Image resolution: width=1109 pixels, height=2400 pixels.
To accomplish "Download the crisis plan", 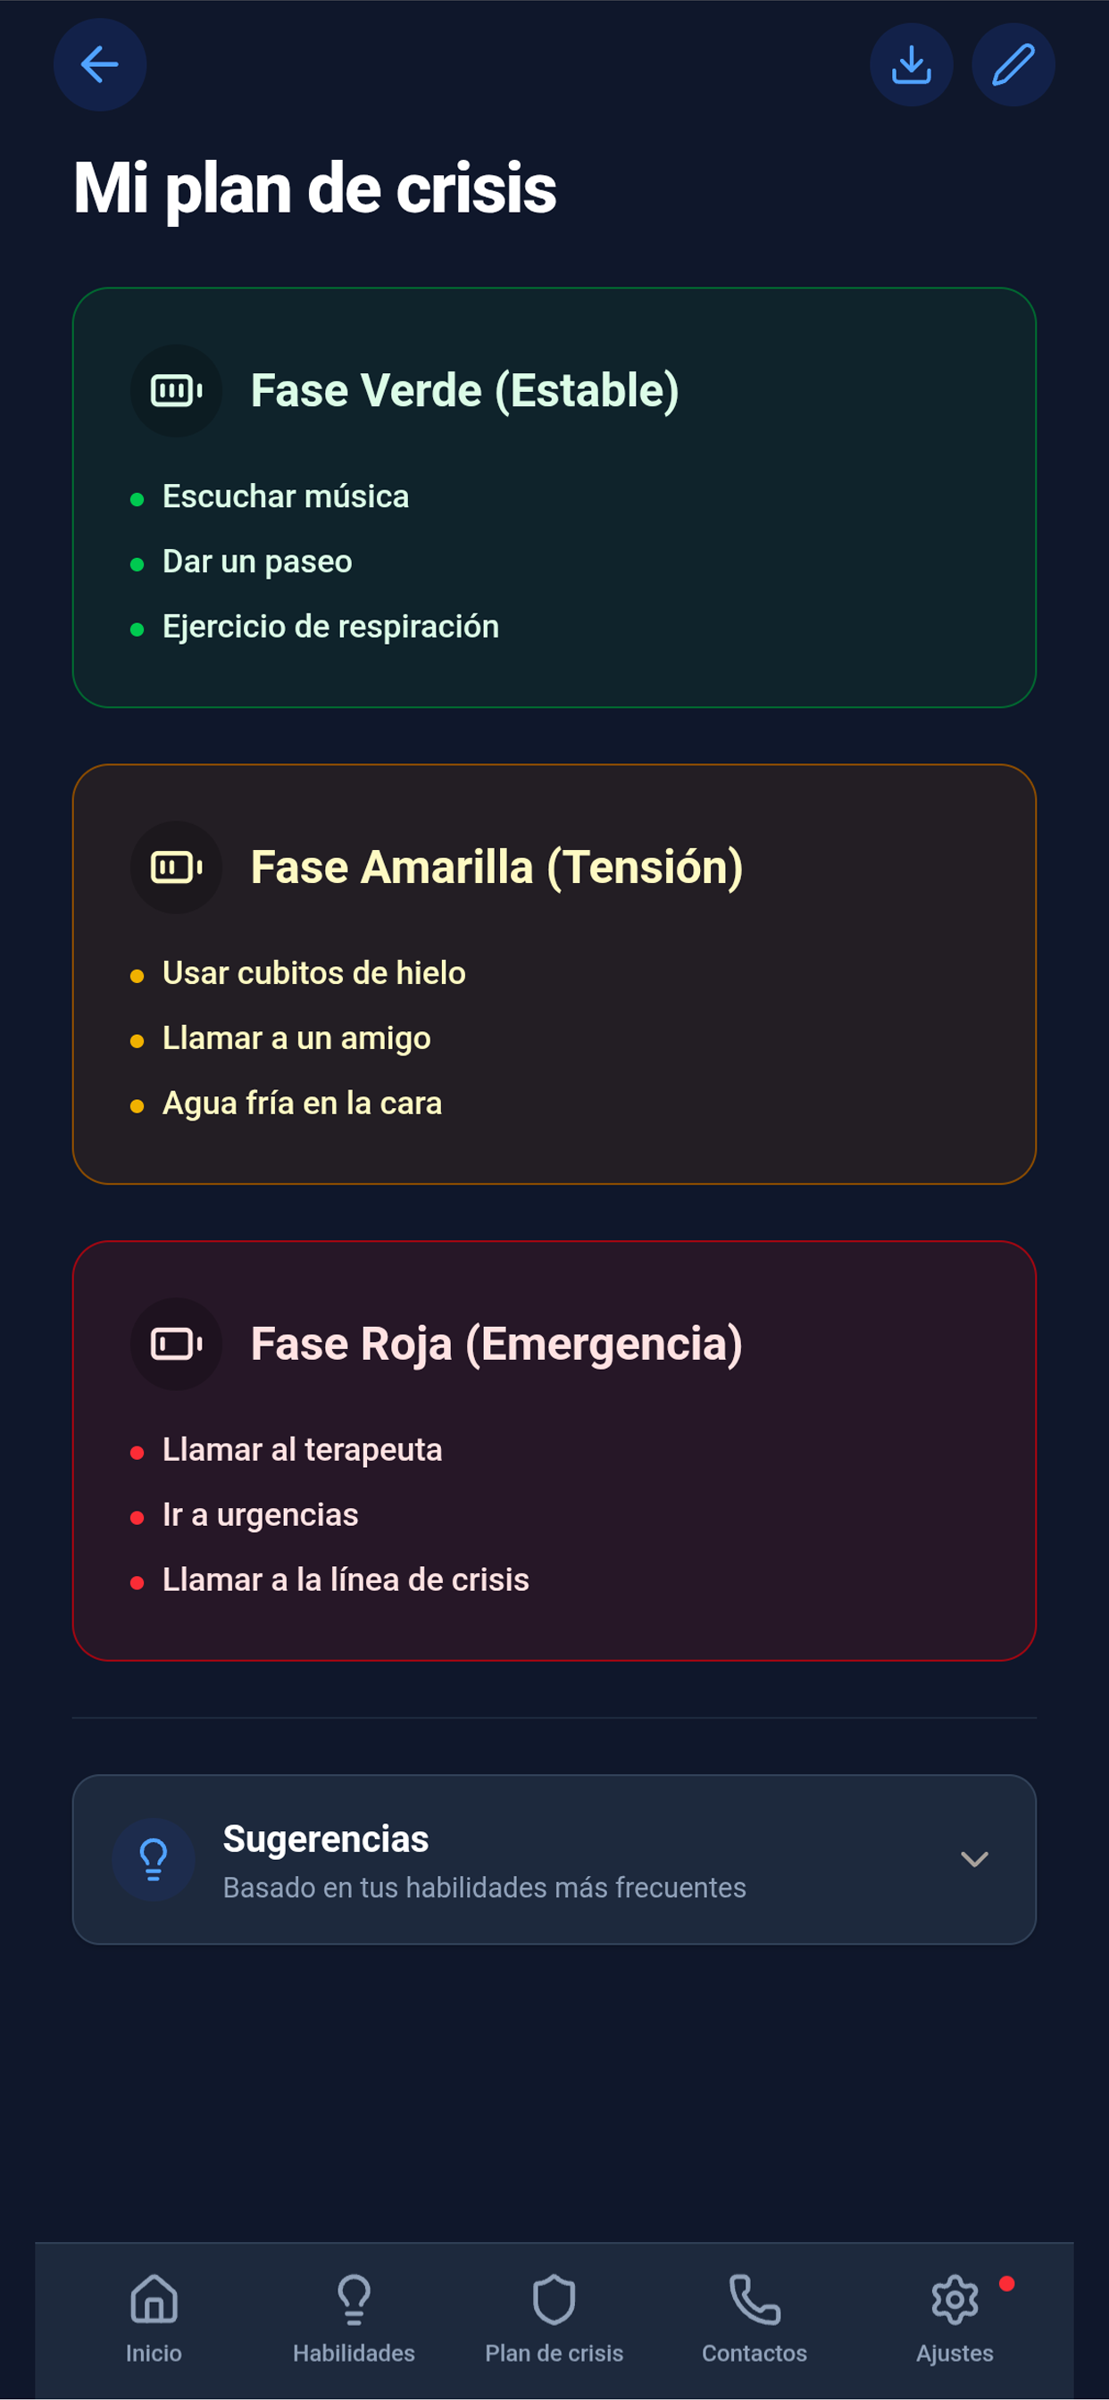I will click(x=913, y=64).
